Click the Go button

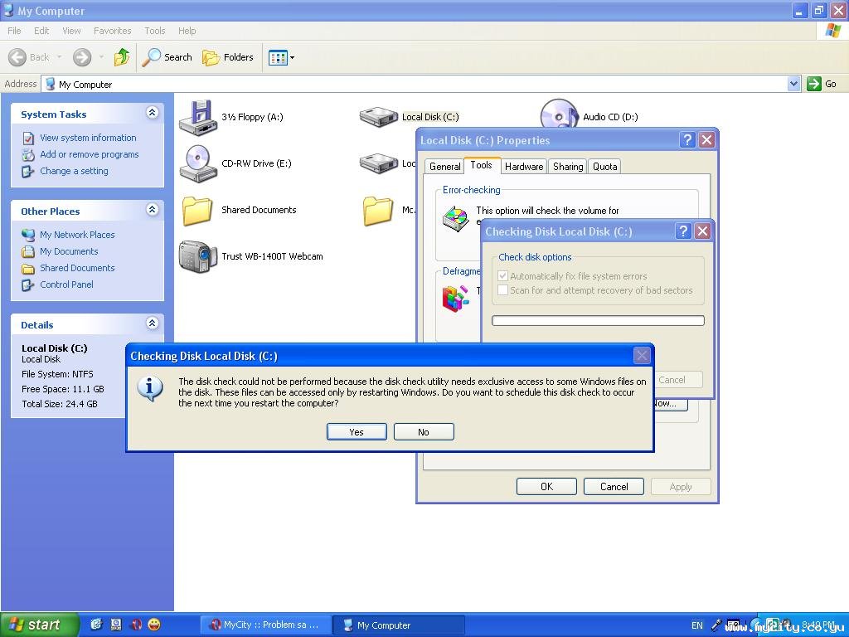pyautogui.click(x=822, y=84)
